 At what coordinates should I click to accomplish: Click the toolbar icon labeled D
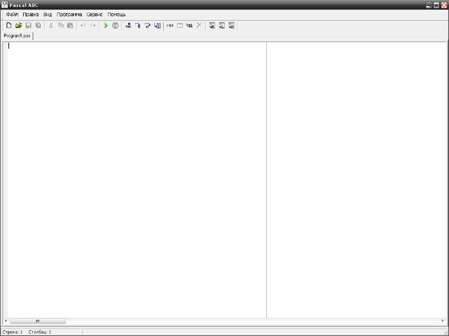pos(212,25)
